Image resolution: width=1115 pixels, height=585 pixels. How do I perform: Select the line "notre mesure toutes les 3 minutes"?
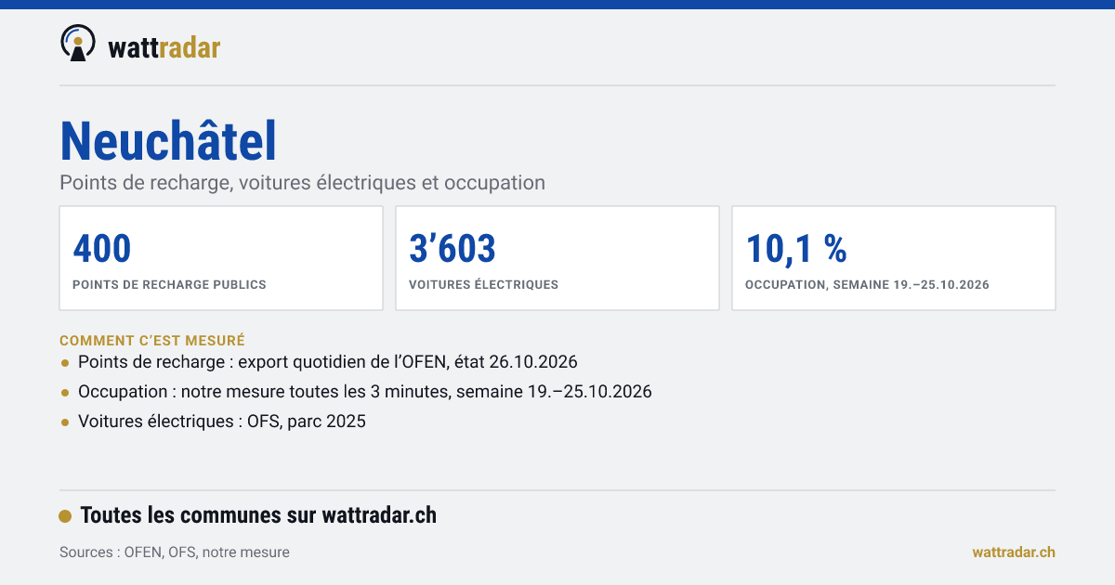[365, 392]
